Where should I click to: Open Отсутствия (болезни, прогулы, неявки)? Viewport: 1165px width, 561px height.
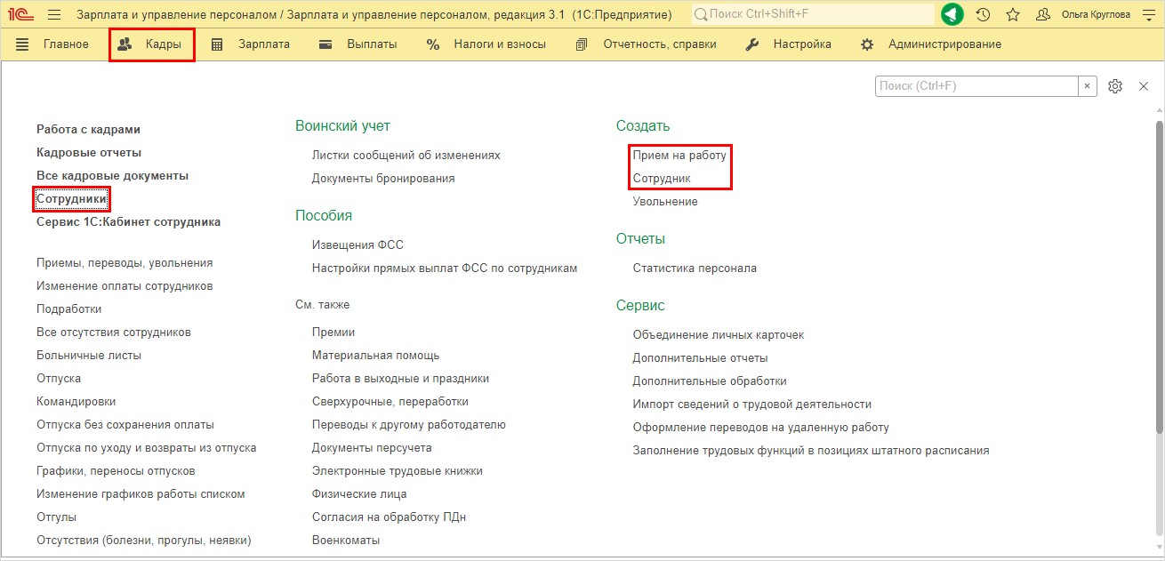[144, 541]
